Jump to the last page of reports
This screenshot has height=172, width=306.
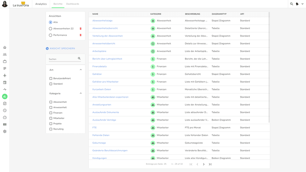tap(210, 164)
